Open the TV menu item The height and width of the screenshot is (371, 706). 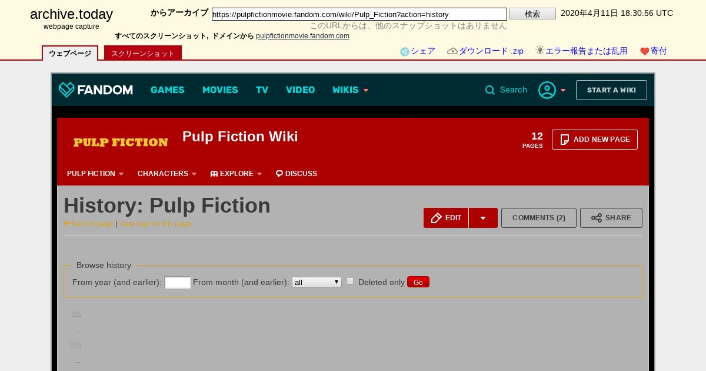tap(262, 90)
